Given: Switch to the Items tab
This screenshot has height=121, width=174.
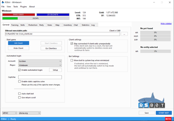Looking at the screenshot, I should coord(50,25).
